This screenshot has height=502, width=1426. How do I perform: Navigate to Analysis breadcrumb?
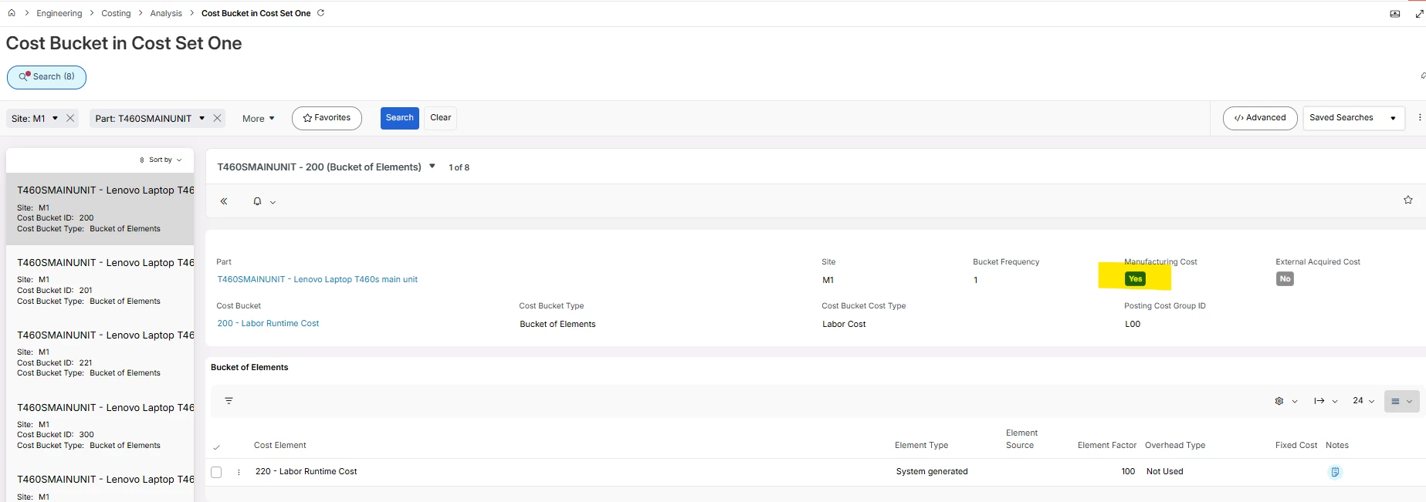[166, 13]
